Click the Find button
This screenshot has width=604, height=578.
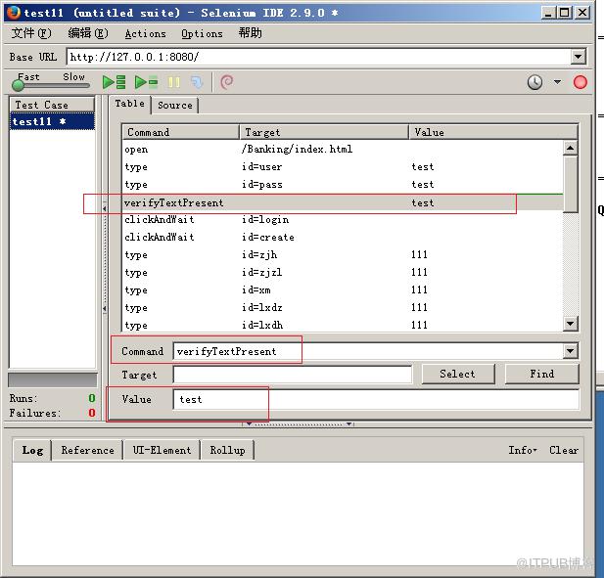pyautogui.click(x=541, y=374)
